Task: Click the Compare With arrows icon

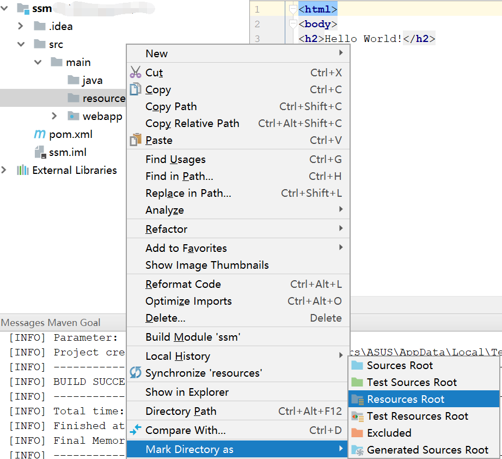Action: click(x=136, y=430)
